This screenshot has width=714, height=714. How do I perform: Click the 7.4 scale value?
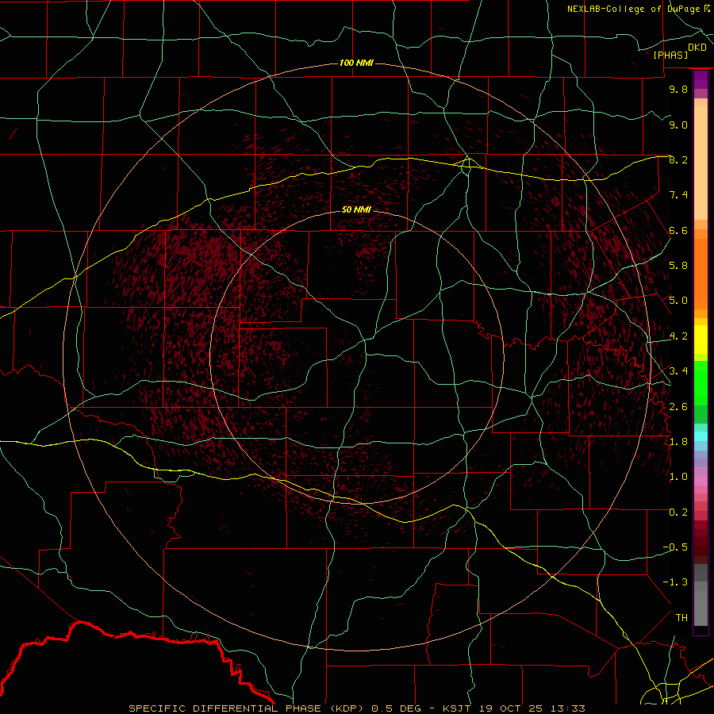[x=678, y=195]
